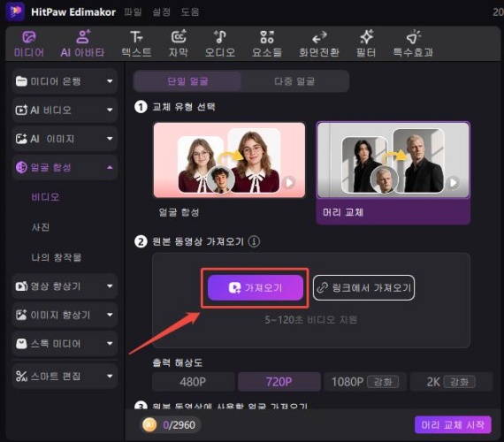Click the 출력 해상도 label
Image resolution: width=504 pixels, height=442 pixels.
point(178,363)
